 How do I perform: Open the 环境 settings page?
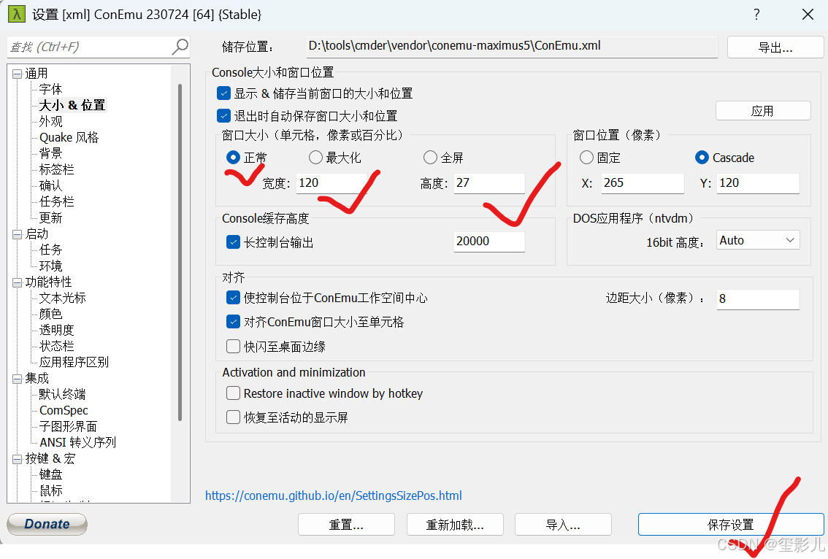(x=50, y=266)
